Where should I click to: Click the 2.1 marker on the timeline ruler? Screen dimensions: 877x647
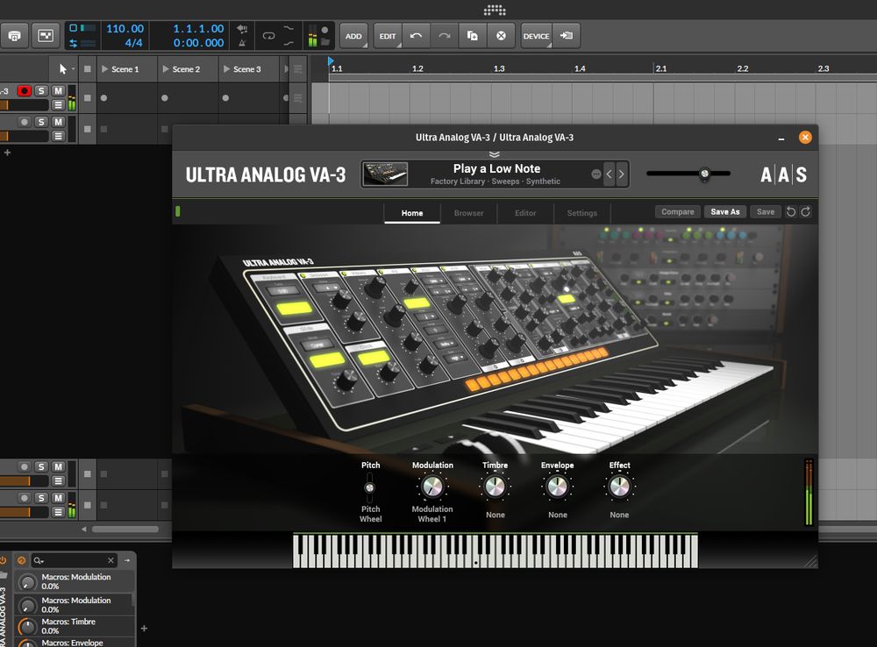coord(661,68)
